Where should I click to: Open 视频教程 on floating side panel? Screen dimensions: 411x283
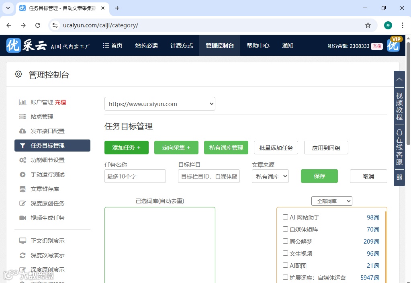click(399, 106)
